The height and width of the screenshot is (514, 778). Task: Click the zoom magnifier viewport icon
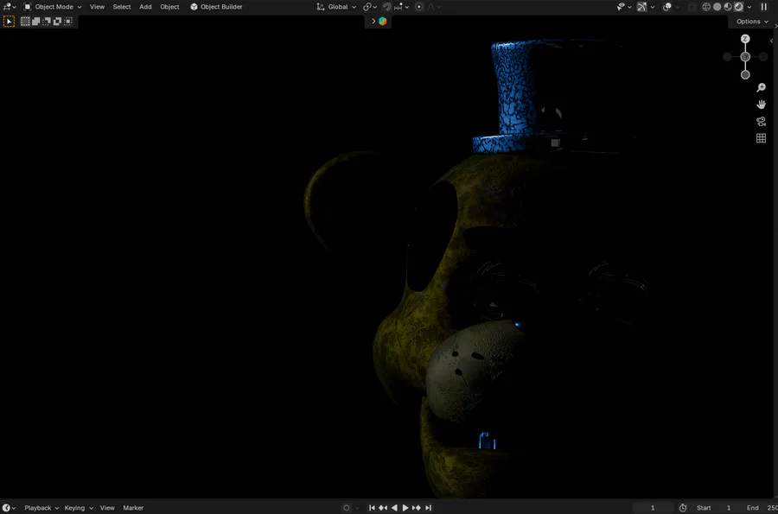pyautogui.click(x=761, y=88)
